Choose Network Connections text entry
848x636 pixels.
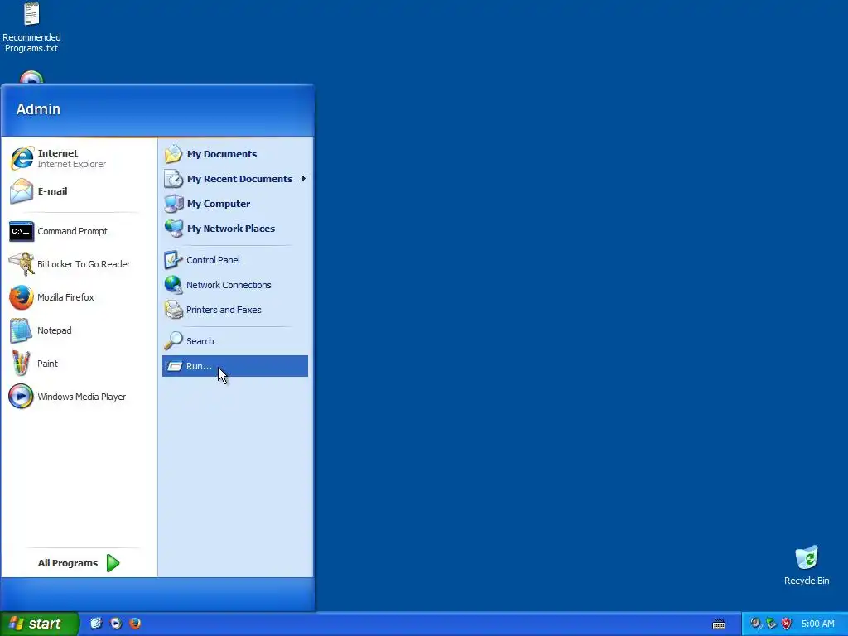pyautogui.click(x=229, y=285)
